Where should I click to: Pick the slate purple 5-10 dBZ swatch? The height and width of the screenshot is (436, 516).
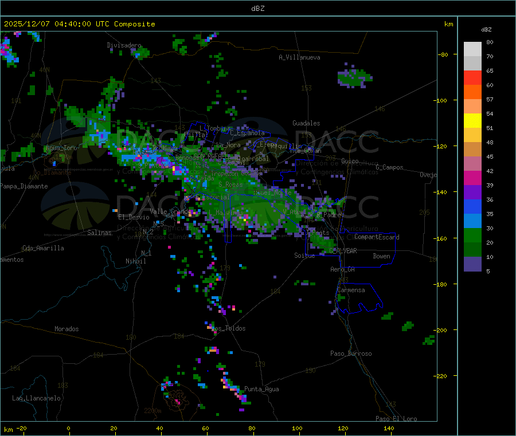pyautogui.click(x=472, y=264)
